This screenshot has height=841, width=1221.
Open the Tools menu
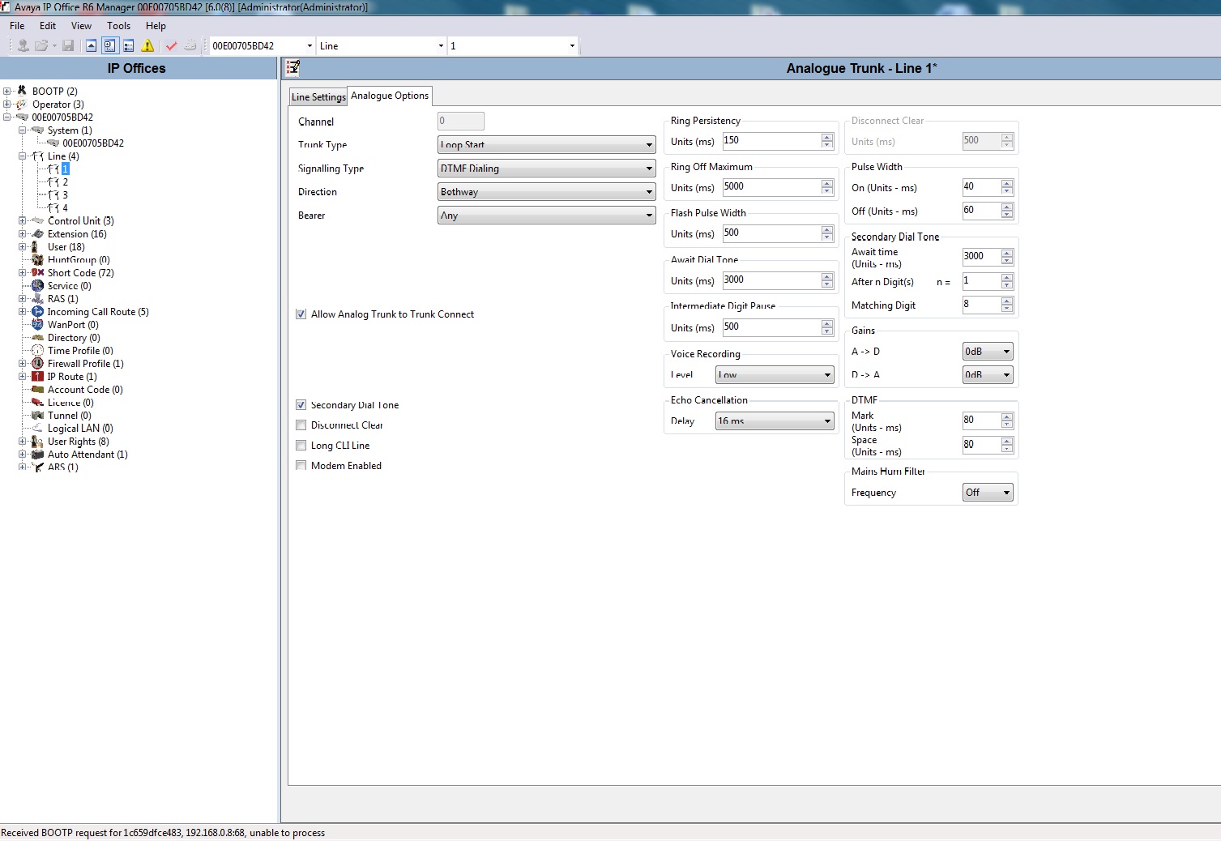(119, 26)
